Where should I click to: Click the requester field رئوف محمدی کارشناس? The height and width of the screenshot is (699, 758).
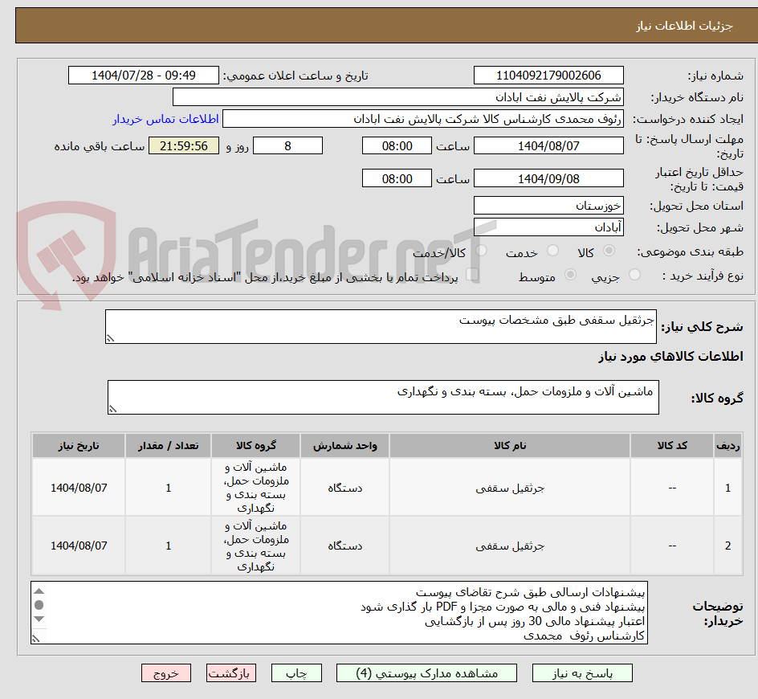click(423, 119)
